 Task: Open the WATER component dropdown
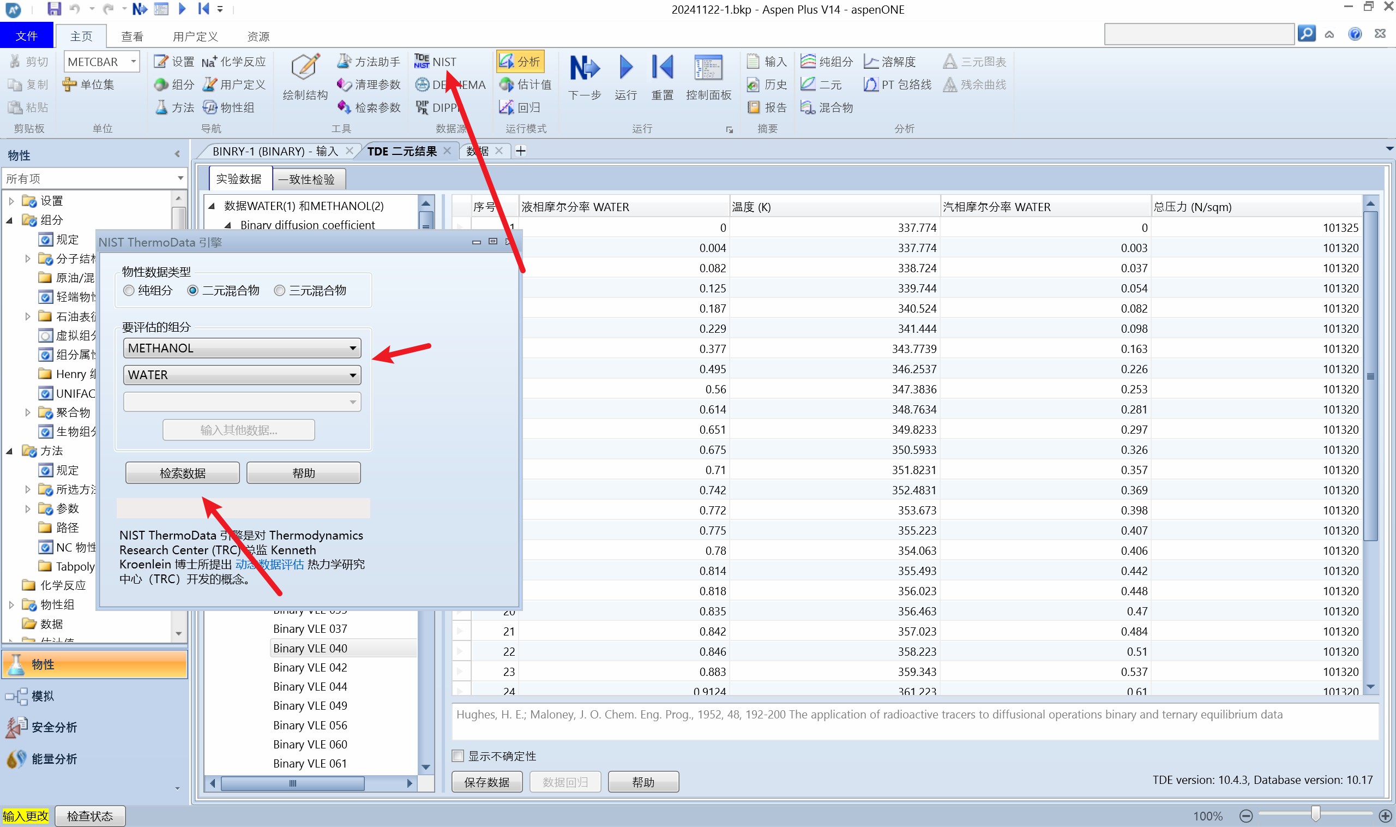242,374
